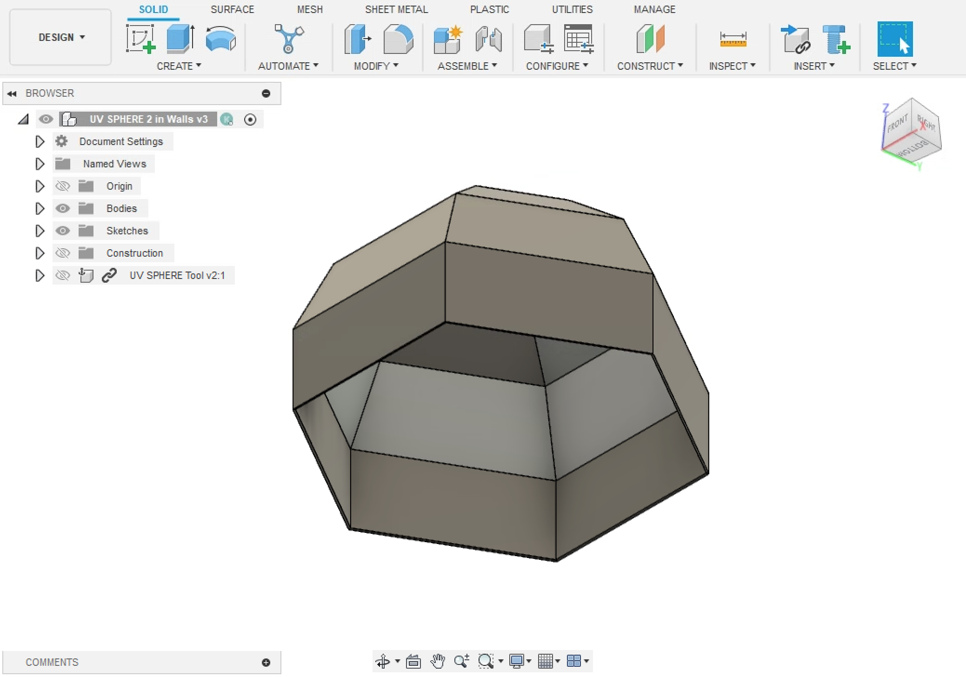Viewport: 966px width, 677px height.
Task: Click the Fit zoom window icon
Action: 486,661
